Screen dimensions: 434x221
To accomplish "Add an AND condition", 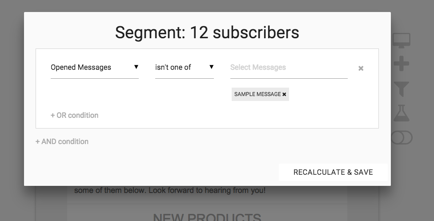I will pos(62,141).
